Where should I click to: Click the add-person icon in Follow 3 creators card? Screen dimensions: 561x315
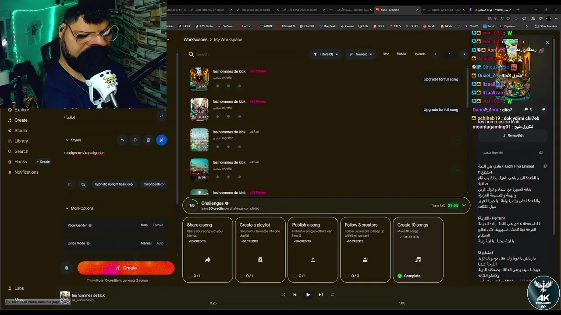[x=366, y=259]
